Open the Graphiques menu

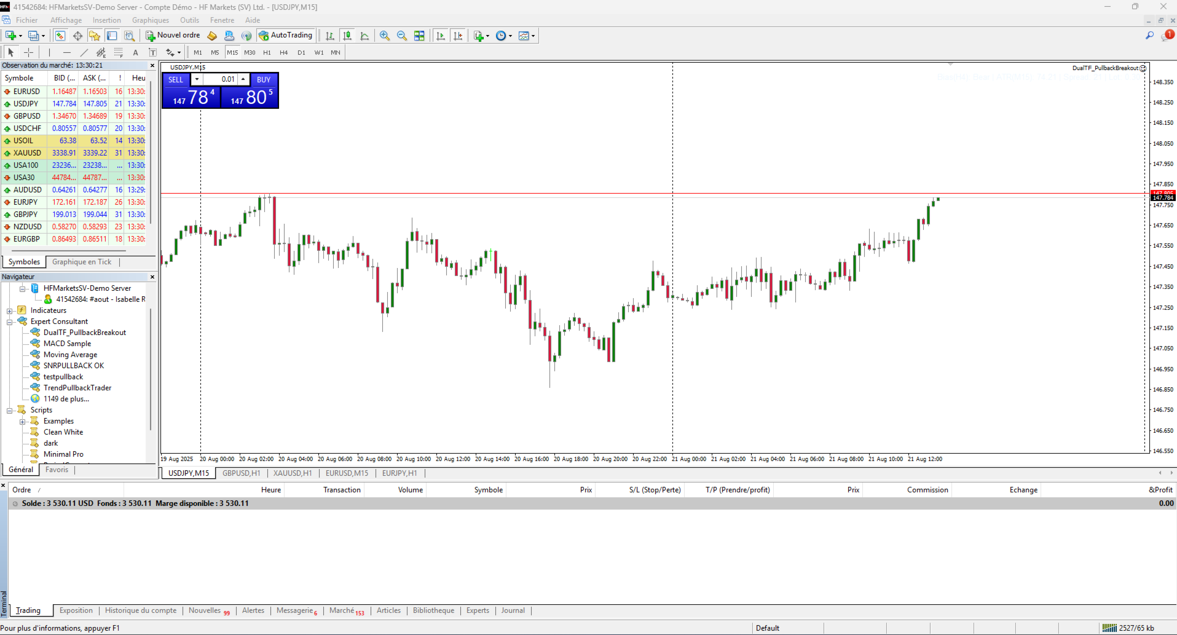[150, 20]
